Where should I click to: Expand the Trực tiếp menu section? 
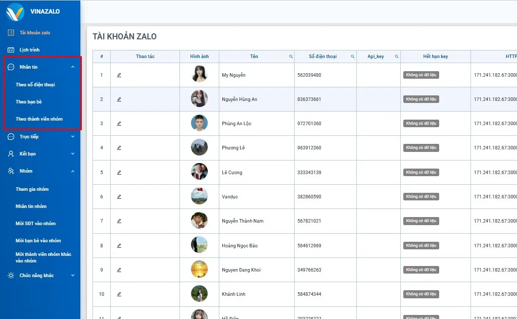pos(73,137)
